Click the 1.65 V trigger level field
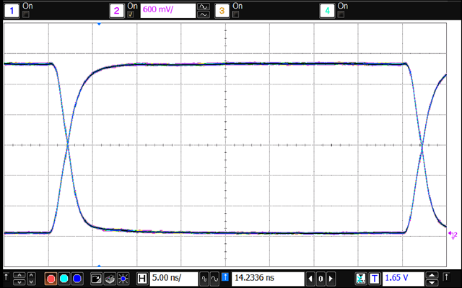This screenshot has height=288, width=462. click(x=403, y=279)
